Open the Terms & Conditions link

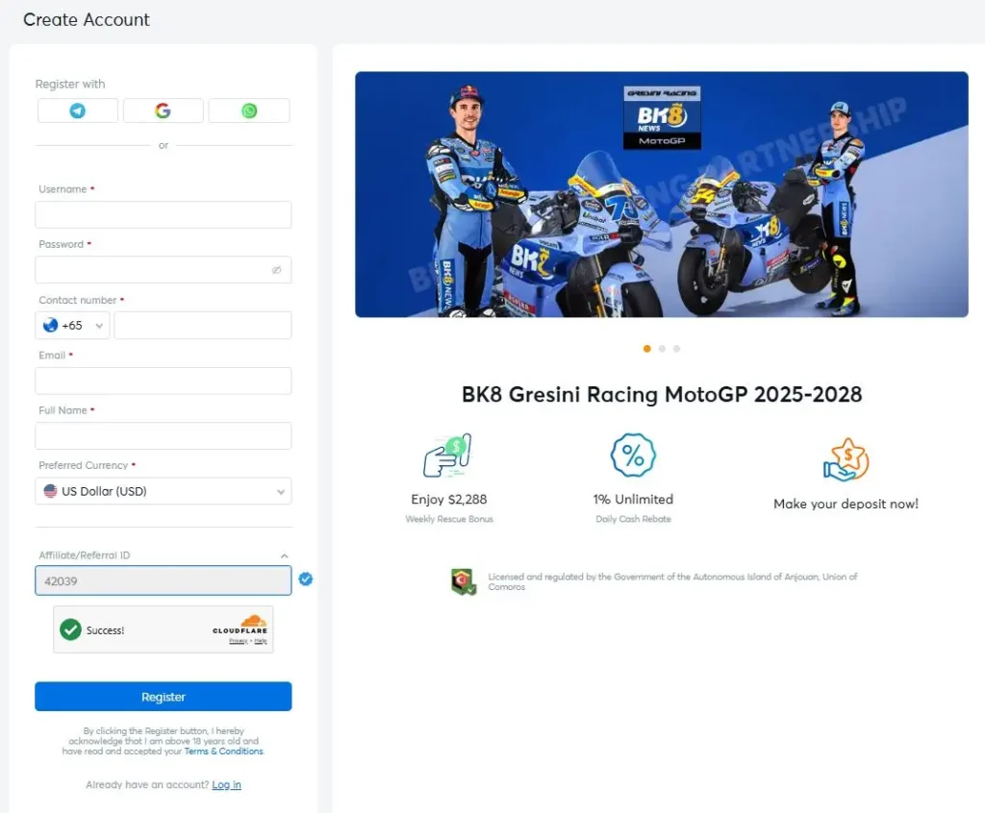coord(223,751)
